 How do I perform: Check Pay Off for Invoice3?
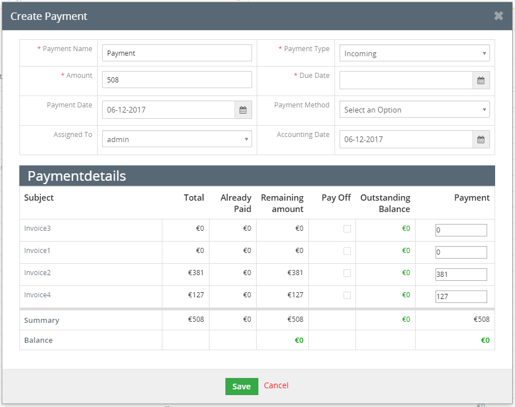[347, 229]
